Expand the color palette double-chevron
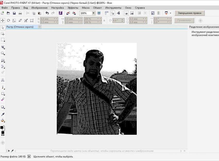This screenshot has height=161, width=219. (x=184, y=151)
